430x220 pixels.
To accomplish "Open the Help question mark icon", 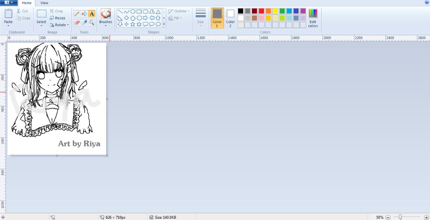I will tap(427, 2).
